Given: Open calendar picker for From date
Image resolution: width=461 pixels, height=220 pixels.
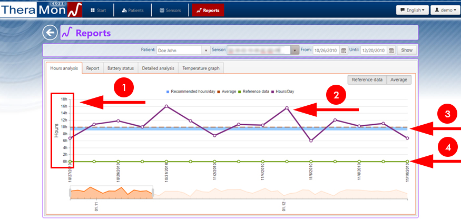Looking at the screenshot, I should pyautogui.click(x=344, y=51).
